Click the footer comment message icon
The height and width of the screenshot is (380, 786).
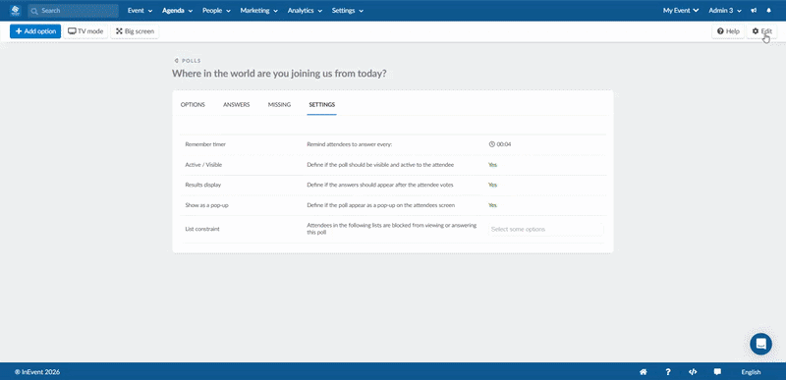click(717, 372)
